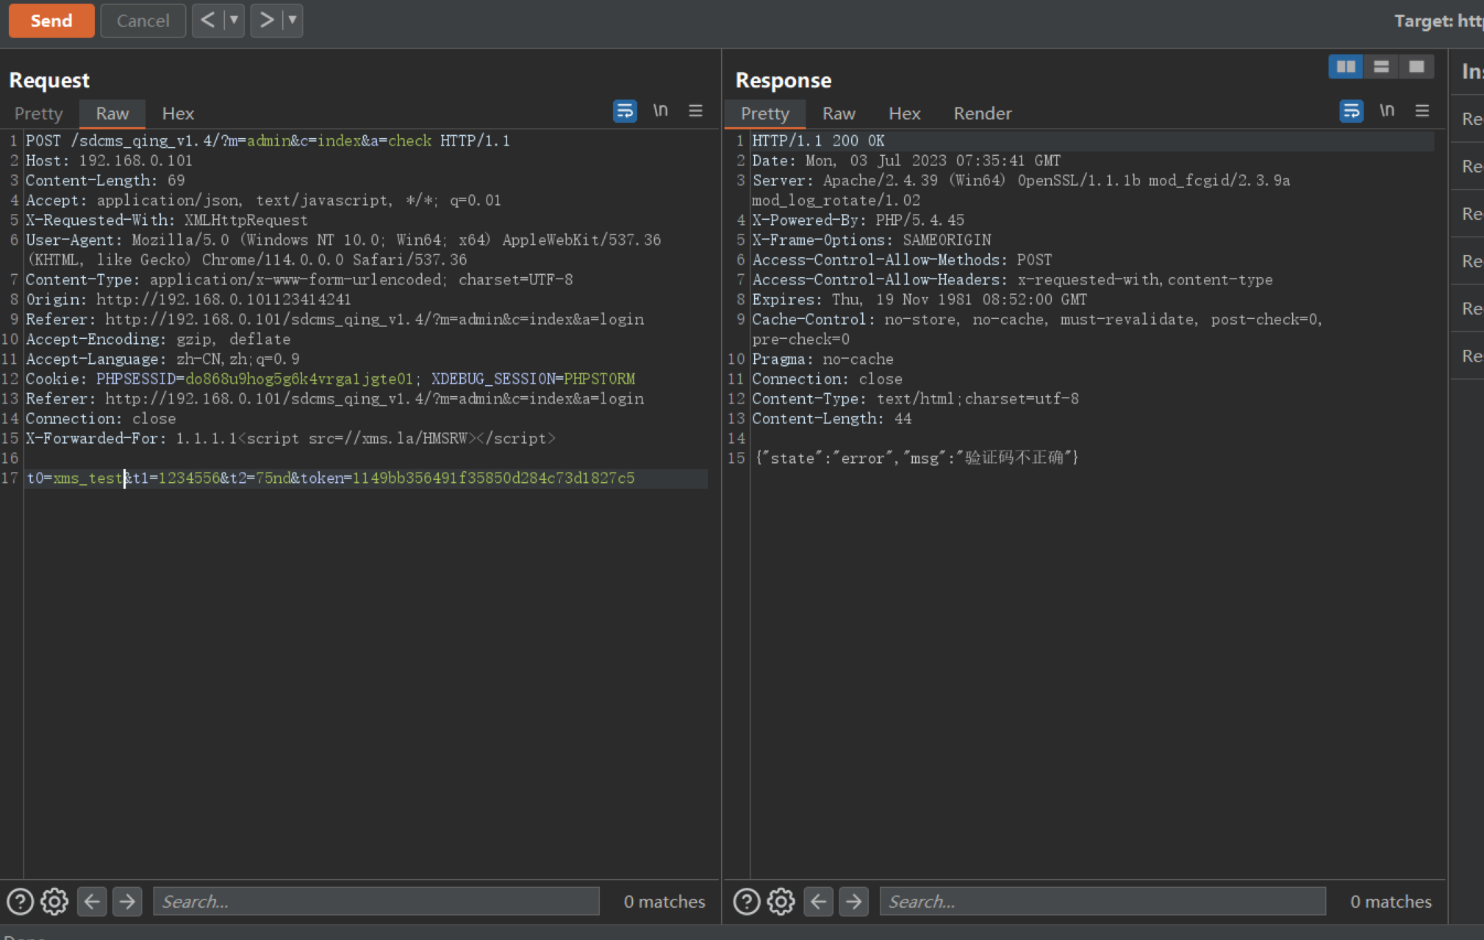Select side-by-side layout view
This screenshot has width=1484, height=940.
[1346, 67]
